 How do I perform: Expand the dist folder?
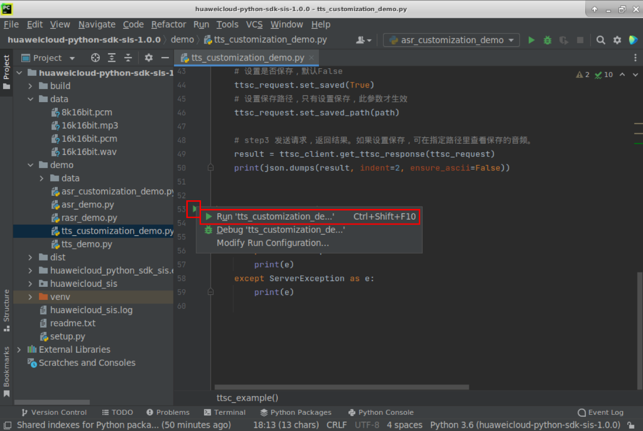click(x=30, y=257)
